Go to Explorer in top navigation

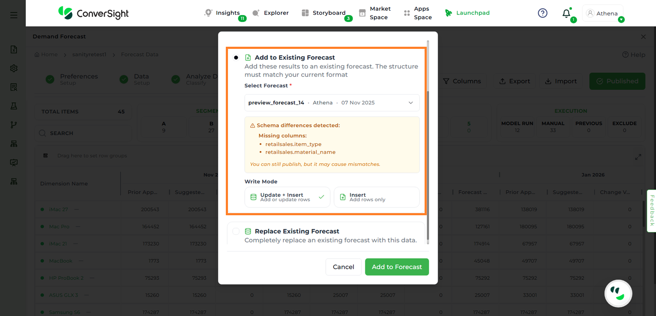[x=270, y=13]
